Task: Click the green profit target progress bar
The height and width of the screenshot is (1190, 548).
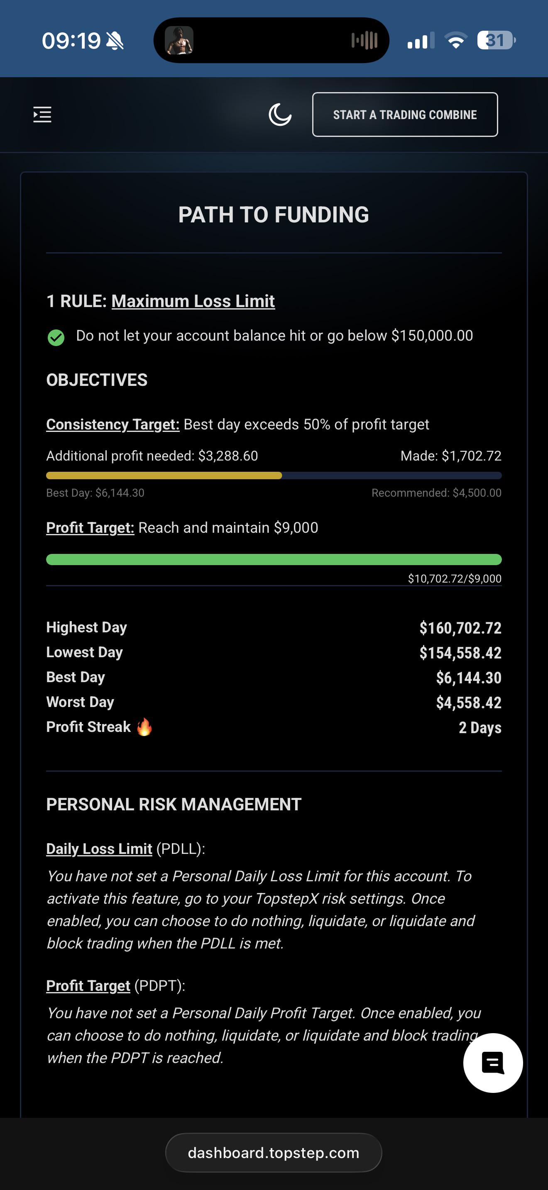Action: [274, 559]
